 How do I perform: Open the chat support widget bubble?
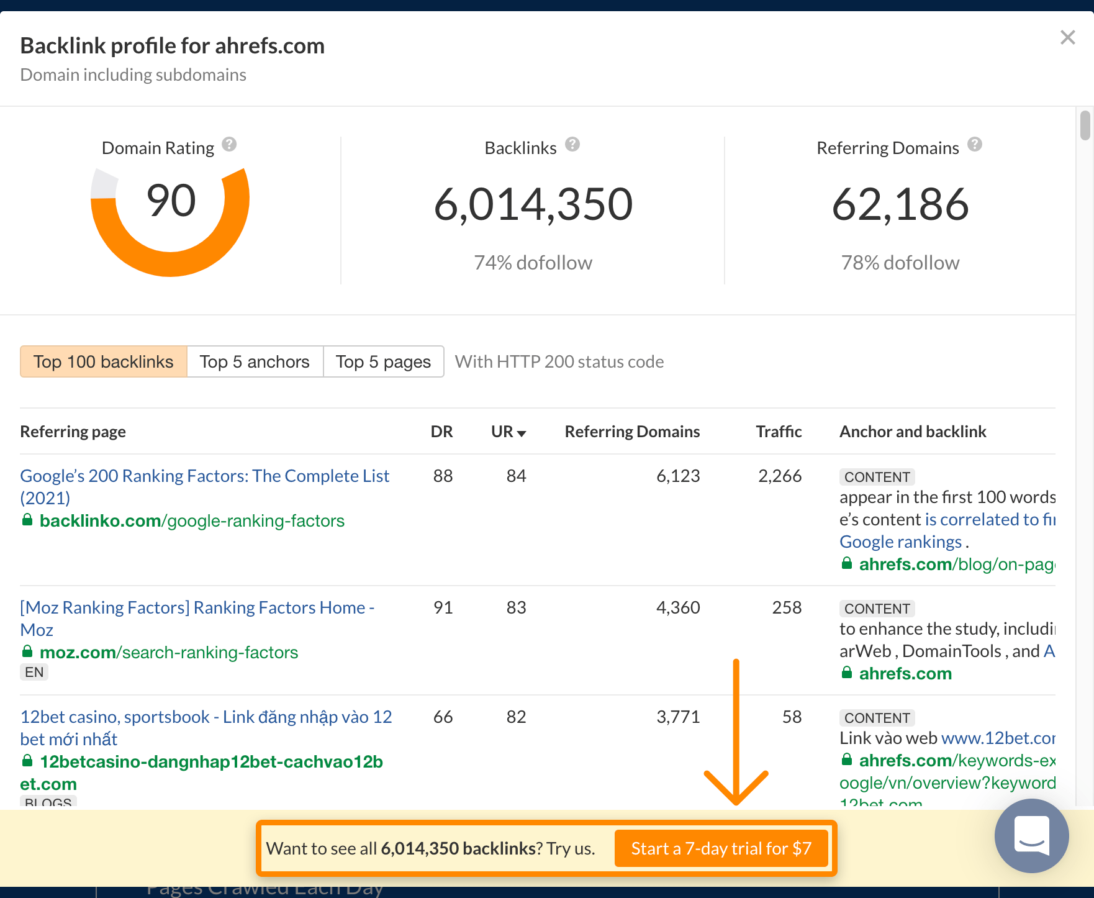(x=1031, y=835)
